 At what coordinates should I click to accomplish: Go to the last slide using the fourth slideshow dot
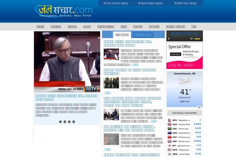click(74, 122)
